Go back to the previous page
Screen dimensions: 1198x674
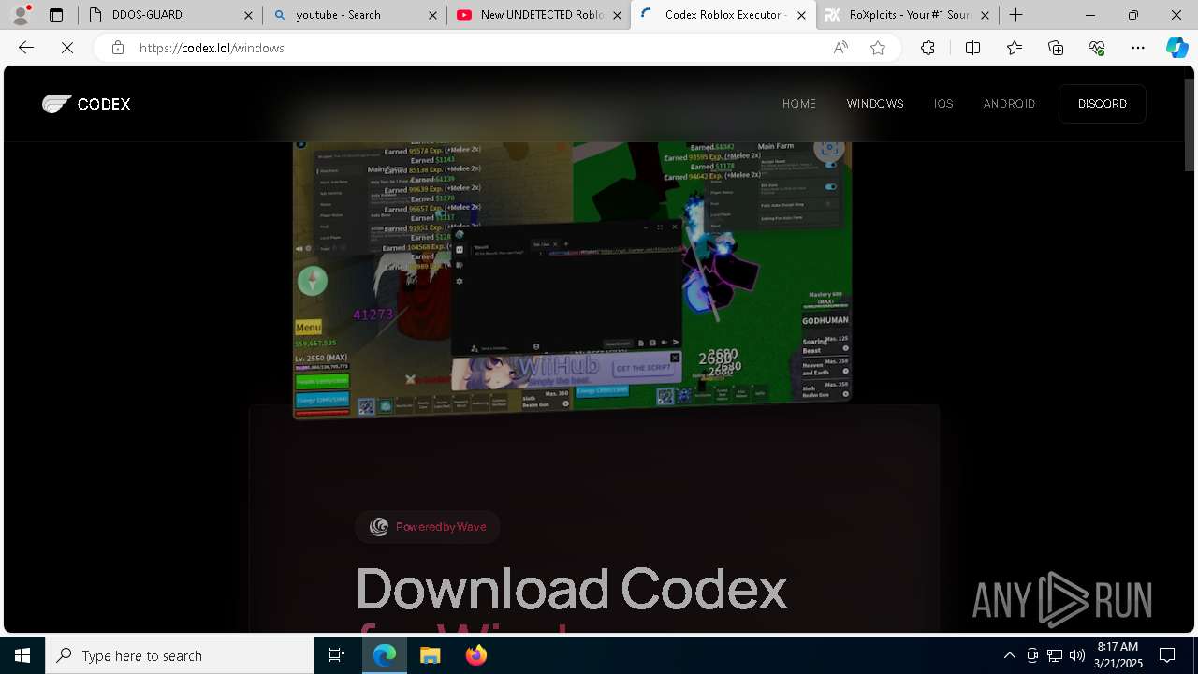pyautogui.click(x=26, y=48)
